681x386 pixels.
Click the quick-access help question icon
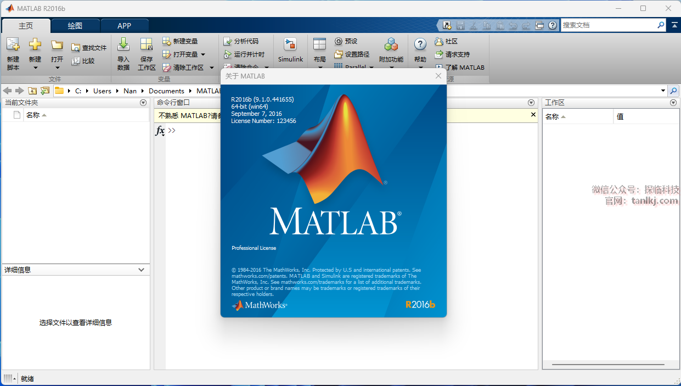click(x=552, y=25)
